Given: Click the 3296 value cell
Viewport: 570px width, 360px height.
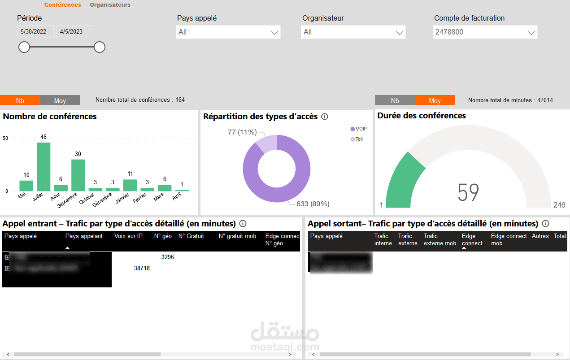Looking at the screenshot, I should [x=168, y=257].
